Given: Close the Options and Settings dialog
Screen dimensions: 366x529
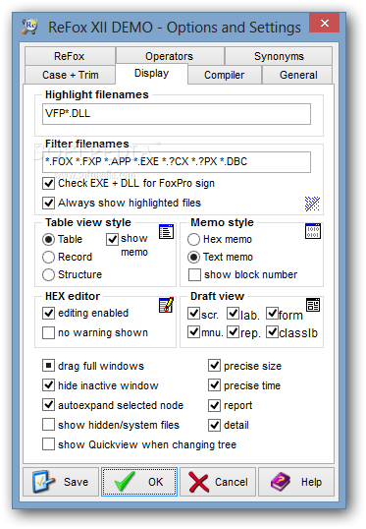Looking at the screenshot, I should 324,23.
